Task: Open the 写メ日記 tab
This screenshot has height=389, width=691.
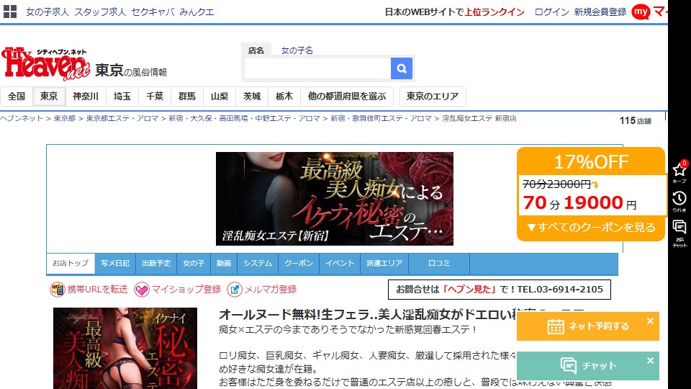Action: click(x=115, y=264)
